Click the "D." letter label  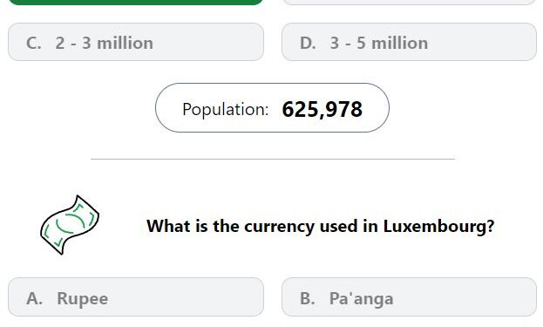click(308, 44)
